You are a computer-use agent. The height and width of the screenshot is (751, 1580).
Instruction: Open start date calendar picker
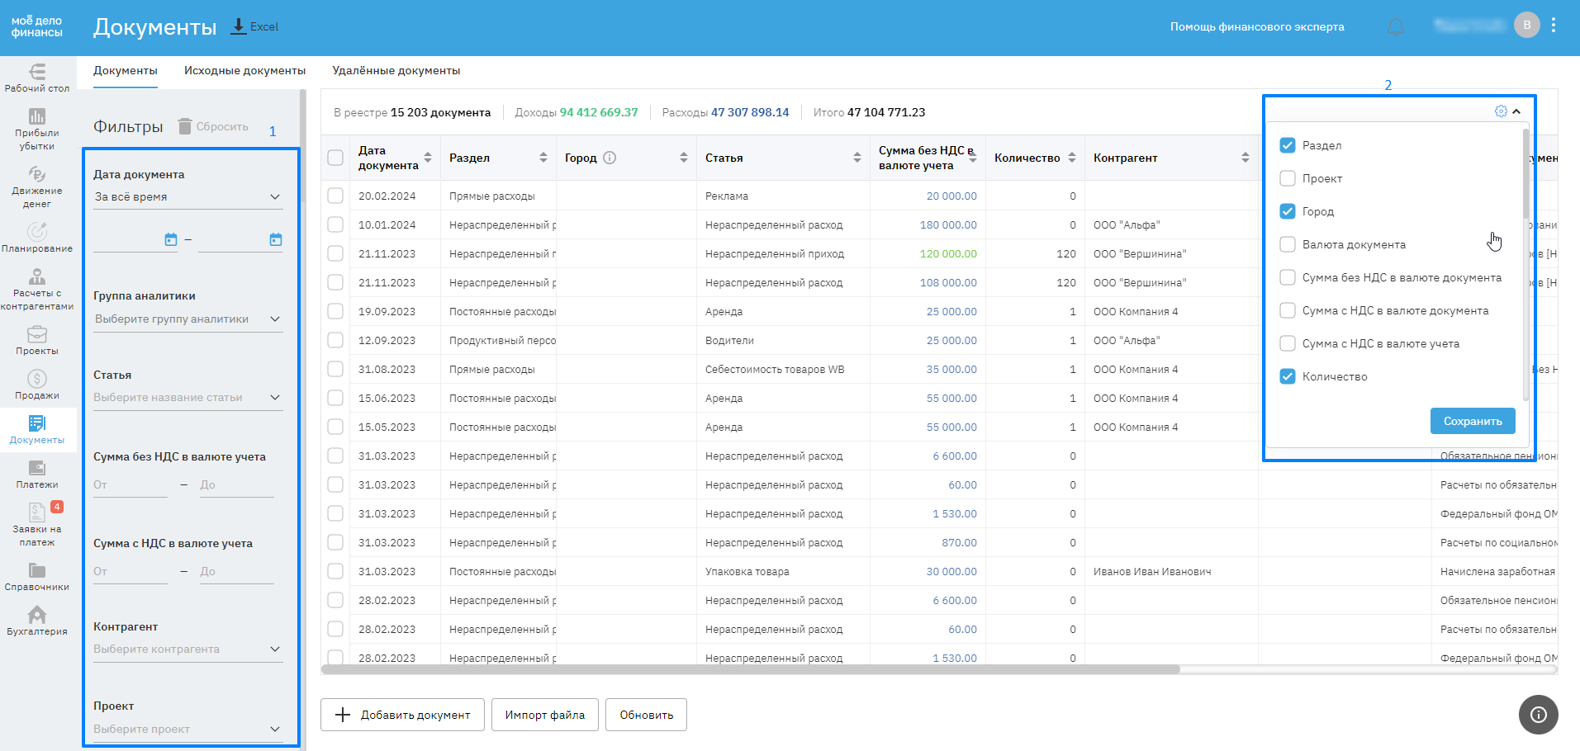(171, 239)
